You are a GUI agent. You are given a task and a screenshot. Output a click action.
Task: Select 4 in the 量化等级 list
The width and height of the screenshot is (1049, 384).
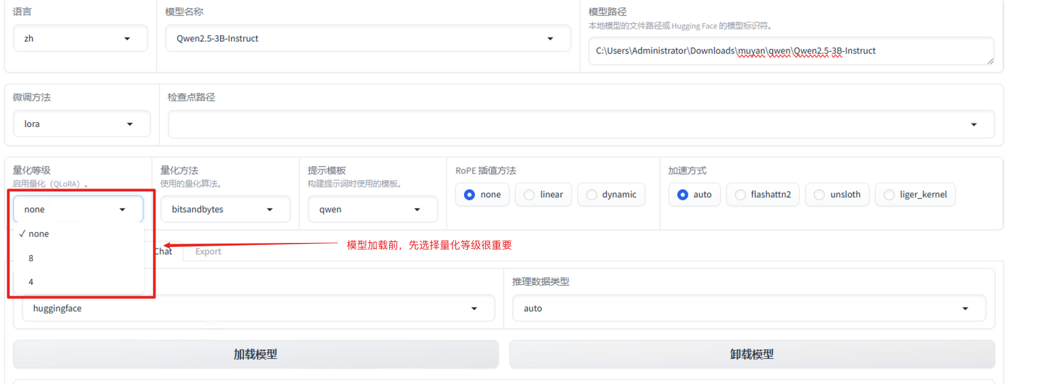[31, 282]
